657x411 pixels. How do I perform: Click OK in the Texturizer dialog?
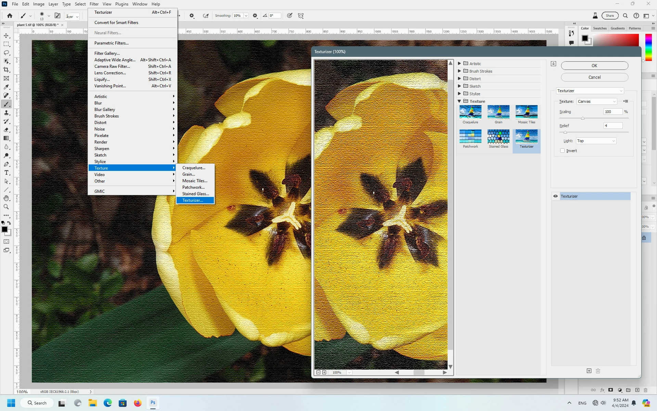click(594, 66)
